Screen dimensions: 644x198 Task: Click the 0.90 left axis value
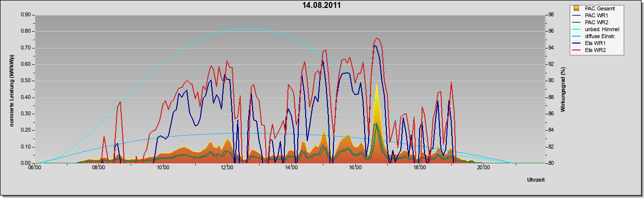(25, 15)
